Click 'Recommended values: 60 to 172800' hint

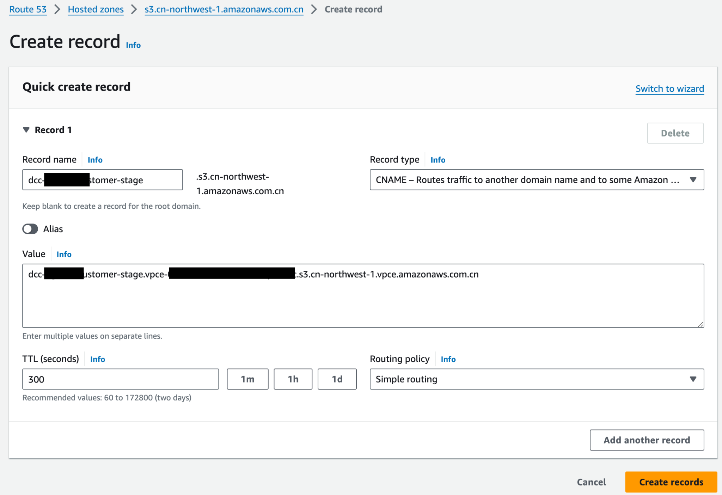(107, 398)
